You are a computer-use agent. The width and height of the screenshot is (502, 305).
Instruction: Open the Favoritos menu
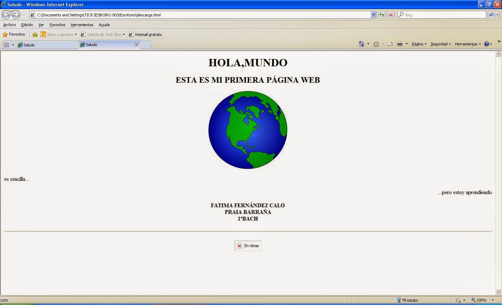tap(57, 25)
